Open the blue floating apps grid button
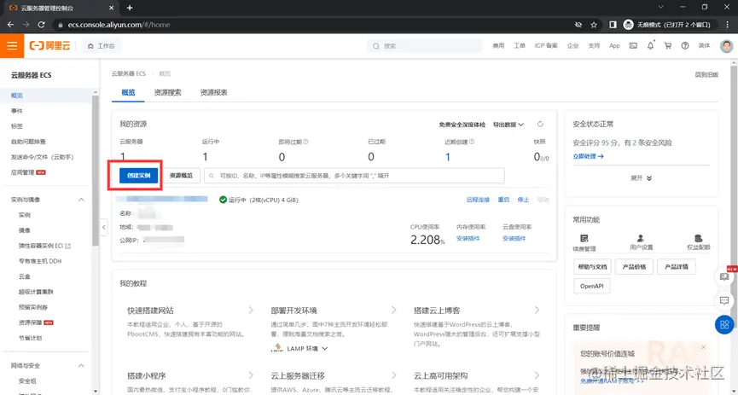Viewport: 738px width, 395px height. (x=724, y=324)
